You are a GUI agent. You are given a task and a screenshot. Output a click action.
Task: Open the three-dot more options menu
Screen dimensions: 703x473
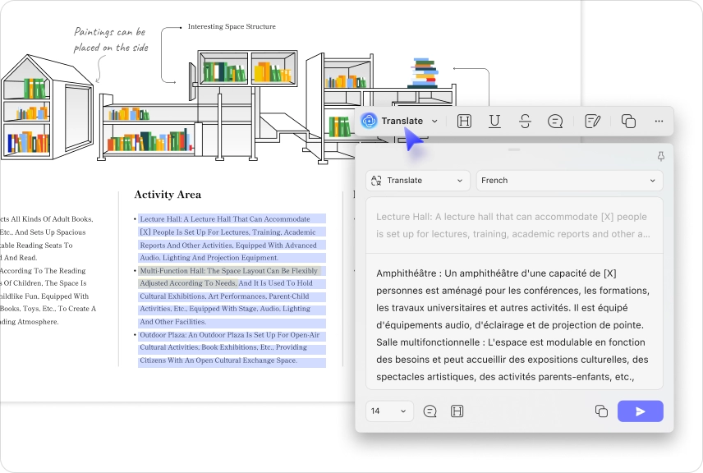click(x=659, y=122)
